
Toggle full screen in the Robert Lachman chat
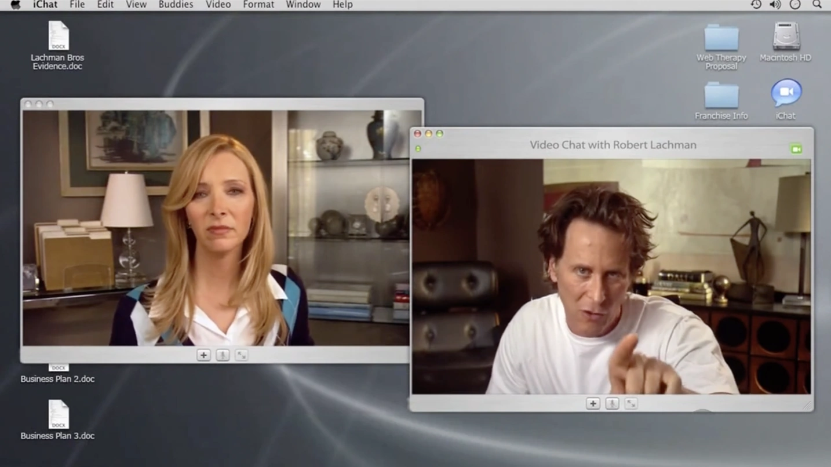pyautogui.click(x=631, y=404)
